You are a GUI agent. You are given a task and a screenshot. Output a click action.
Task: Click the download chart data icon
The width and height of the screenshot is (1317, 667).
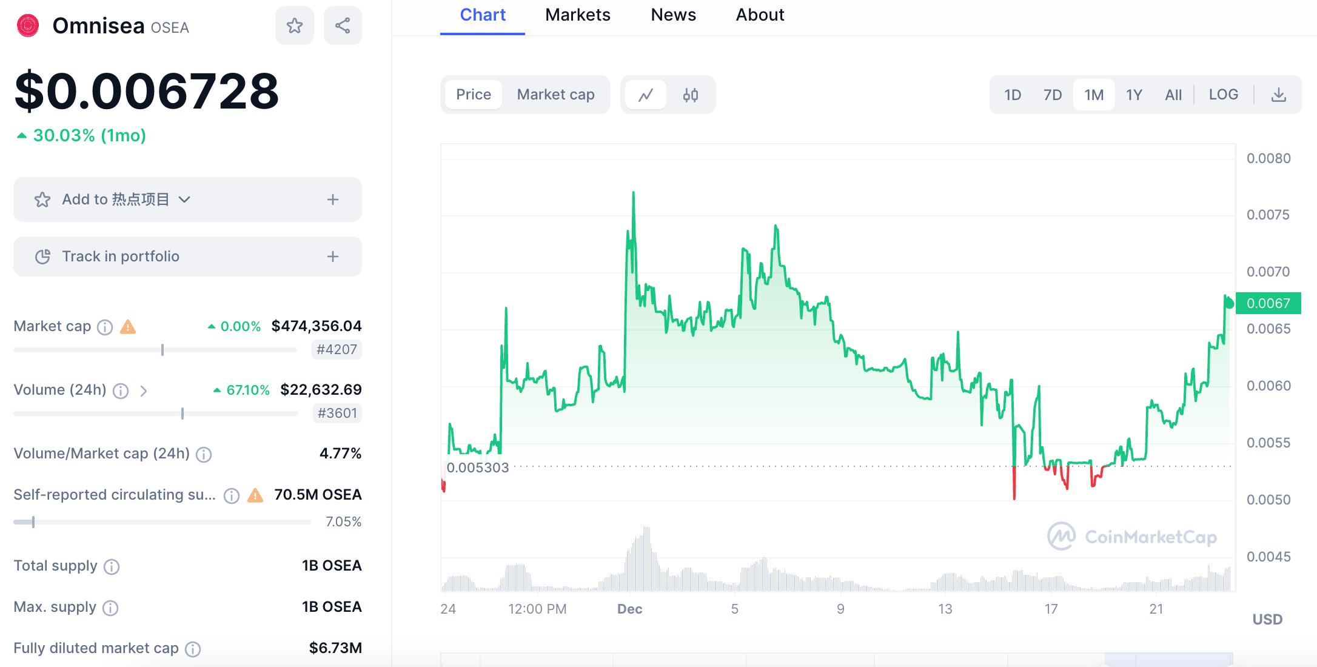point(1278,95)
